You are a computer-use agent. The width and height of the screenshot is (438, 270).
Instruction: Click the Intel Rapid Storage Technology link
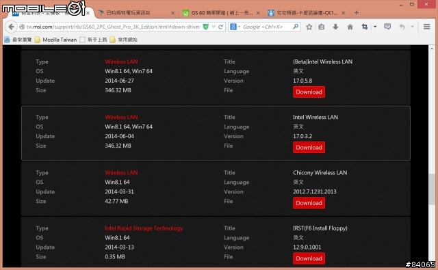[144, 228]
